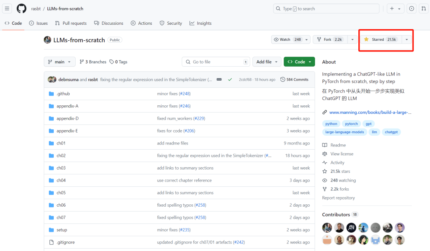
Task: Switch to the Code tab
Action: [13, 24]
